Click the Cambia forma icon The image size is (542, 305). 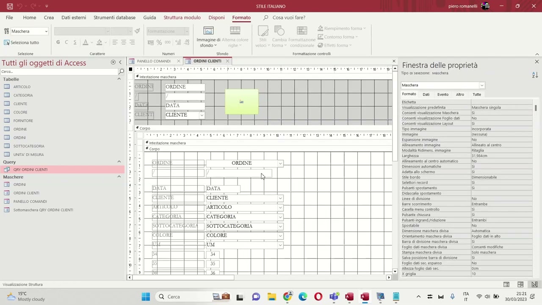click(x=279, y=30)
